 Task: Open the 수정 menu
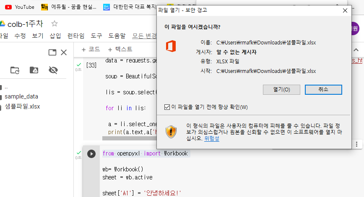click(x=20, y=36)
